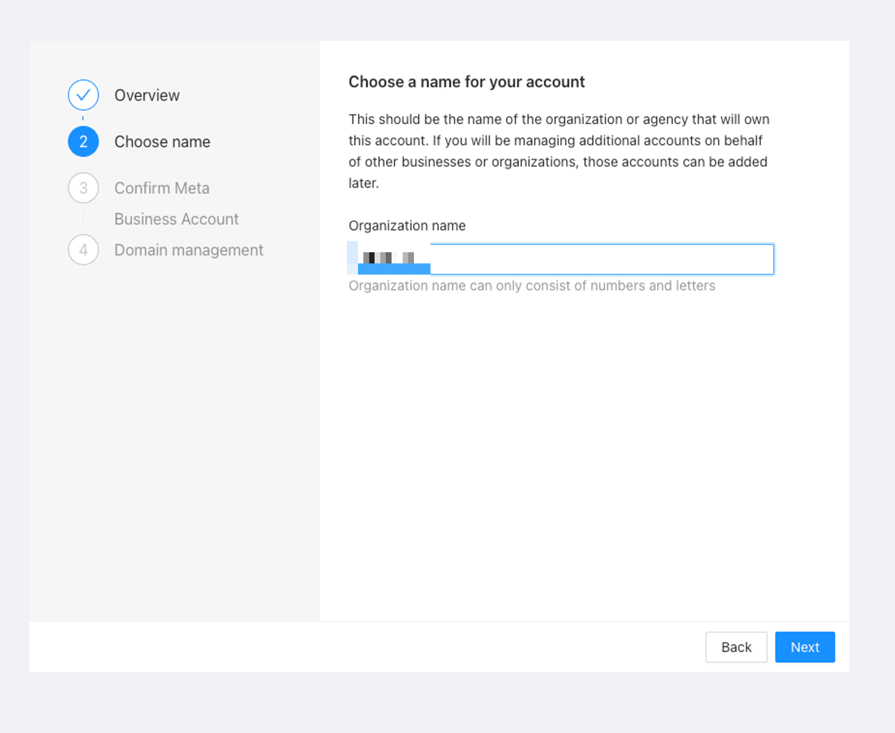Click the Overview completed checkmark icon
The width and height of the screenshot is (895, 733).
(83, 95)
